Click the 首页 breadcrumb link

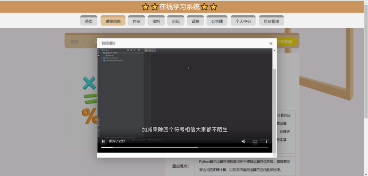point(74,42)
